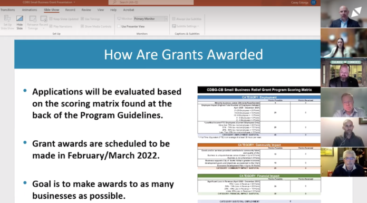Open the Review ribbon tab
This screenshot has height=203, width=367.
86,10
